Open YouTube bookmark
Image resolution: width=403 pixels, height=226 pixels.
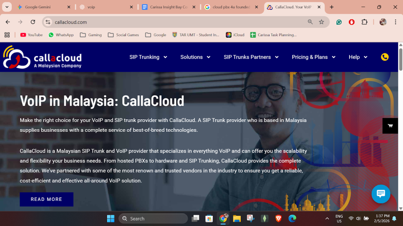coord(31,35)
